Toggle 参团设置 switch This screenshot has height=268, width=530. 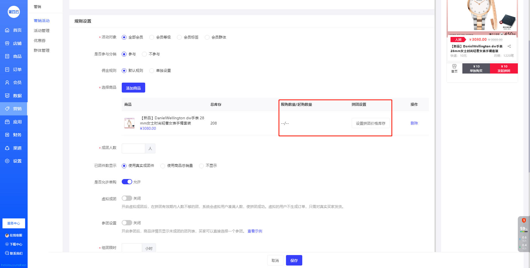(127, 223)
